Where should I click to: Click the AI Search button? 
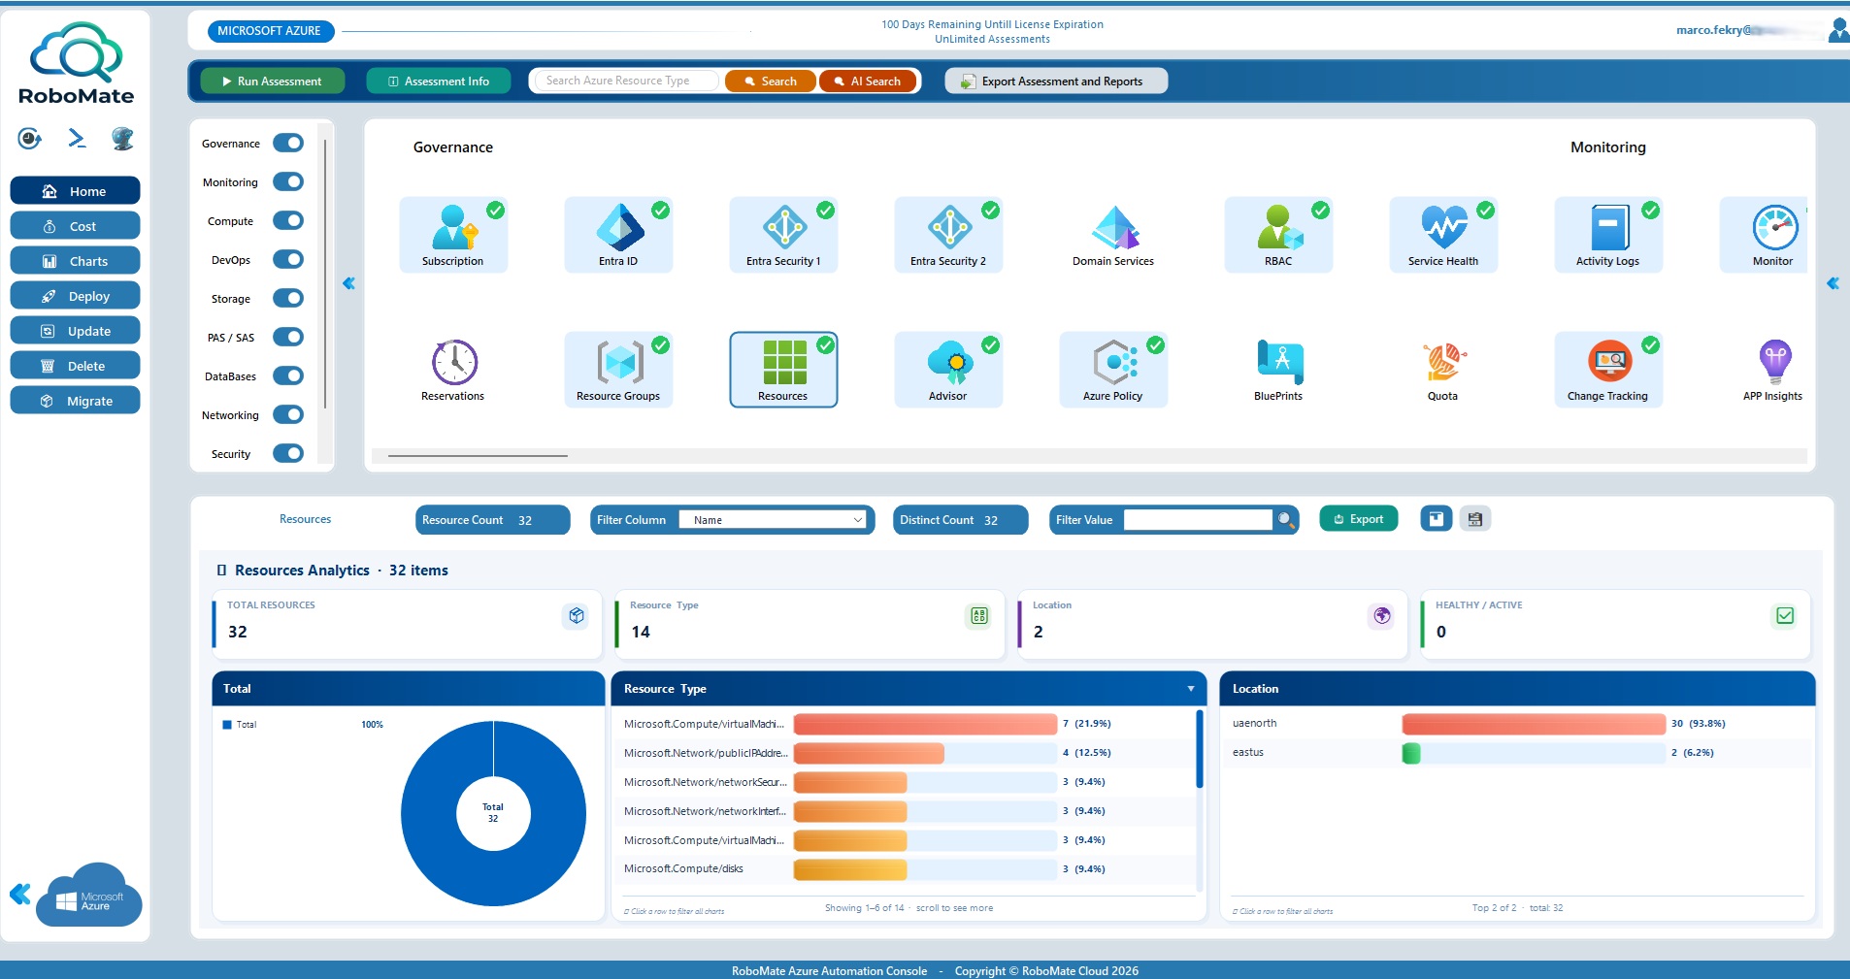868,82
